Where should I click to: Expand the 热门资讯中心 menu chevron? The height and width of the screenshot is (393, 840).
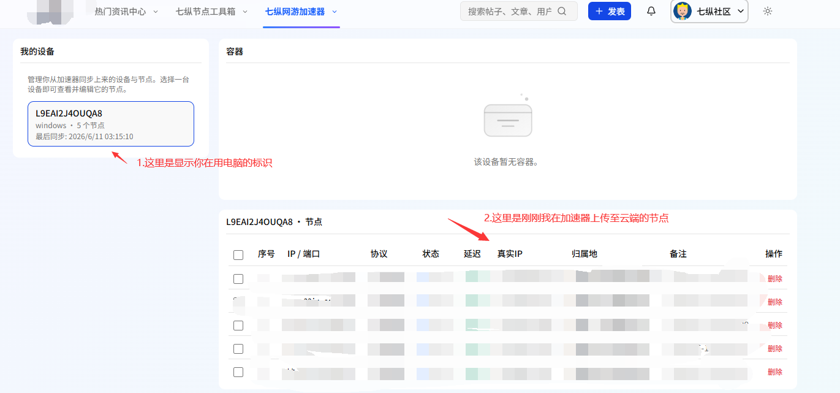155,12
